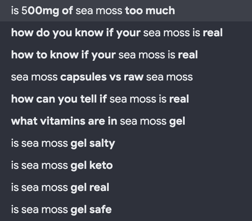Click the word "keto" in suggestion list
This screenshot has height=221, width=252.
[x=101, y=165]
